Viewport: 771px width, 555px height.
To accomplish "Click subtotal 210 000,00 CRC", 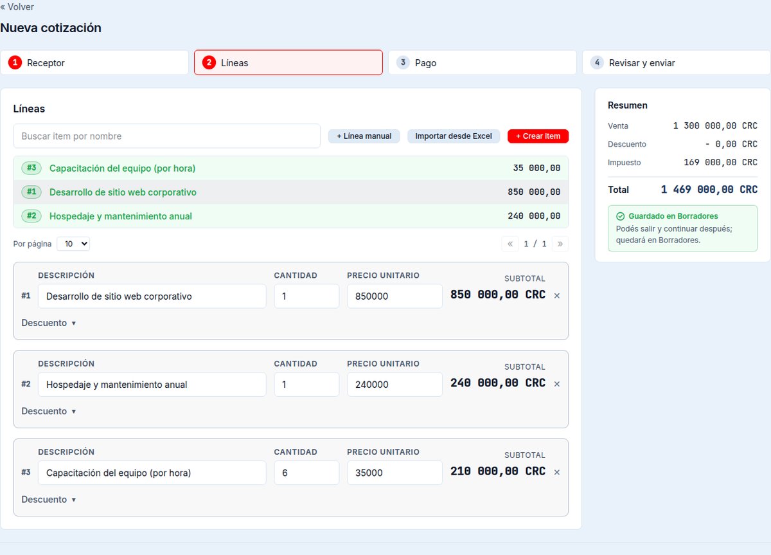I will [498, 471].
